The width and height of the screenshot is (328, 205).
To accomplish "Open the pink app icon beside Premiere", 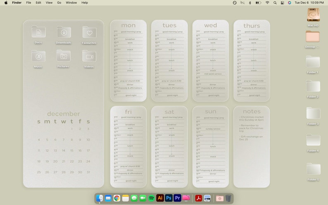I will point(186,198).
